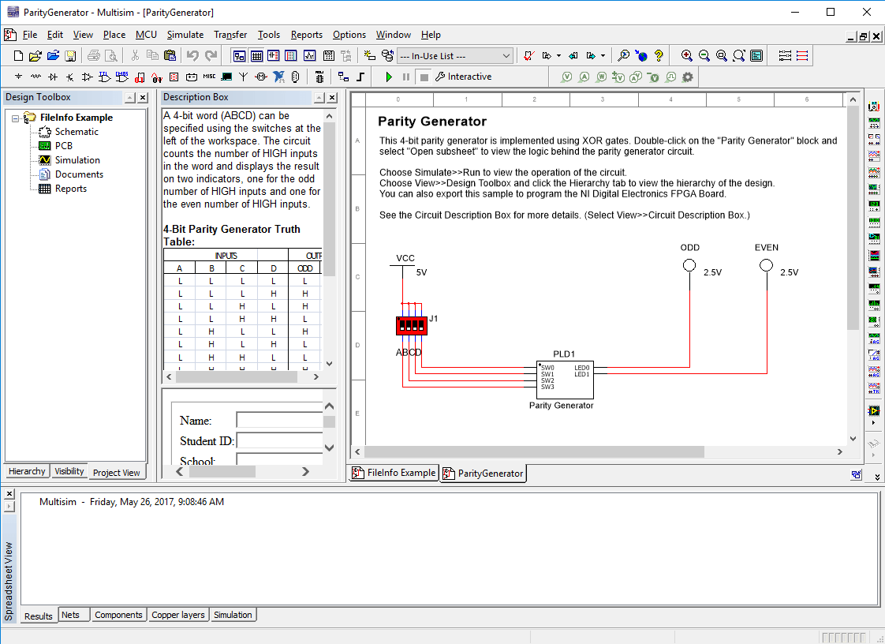Place an electromechanical motor component
The height and width of the screenshot is (644, 885).
click(261, 77)
